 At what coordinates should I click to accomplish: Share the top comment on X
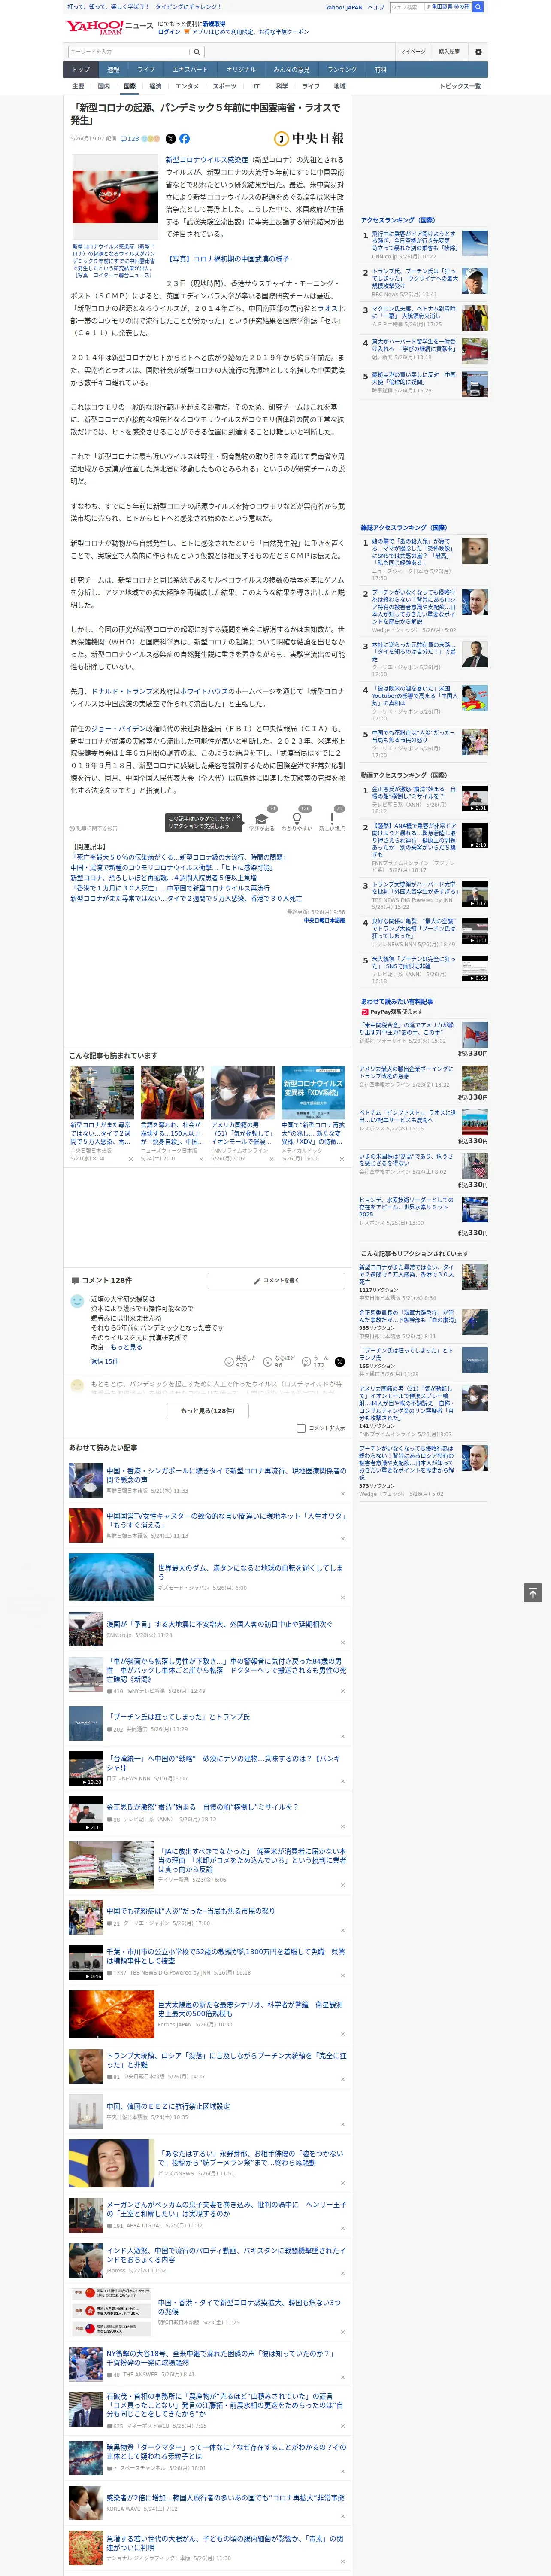click(x=339, y=1362)
